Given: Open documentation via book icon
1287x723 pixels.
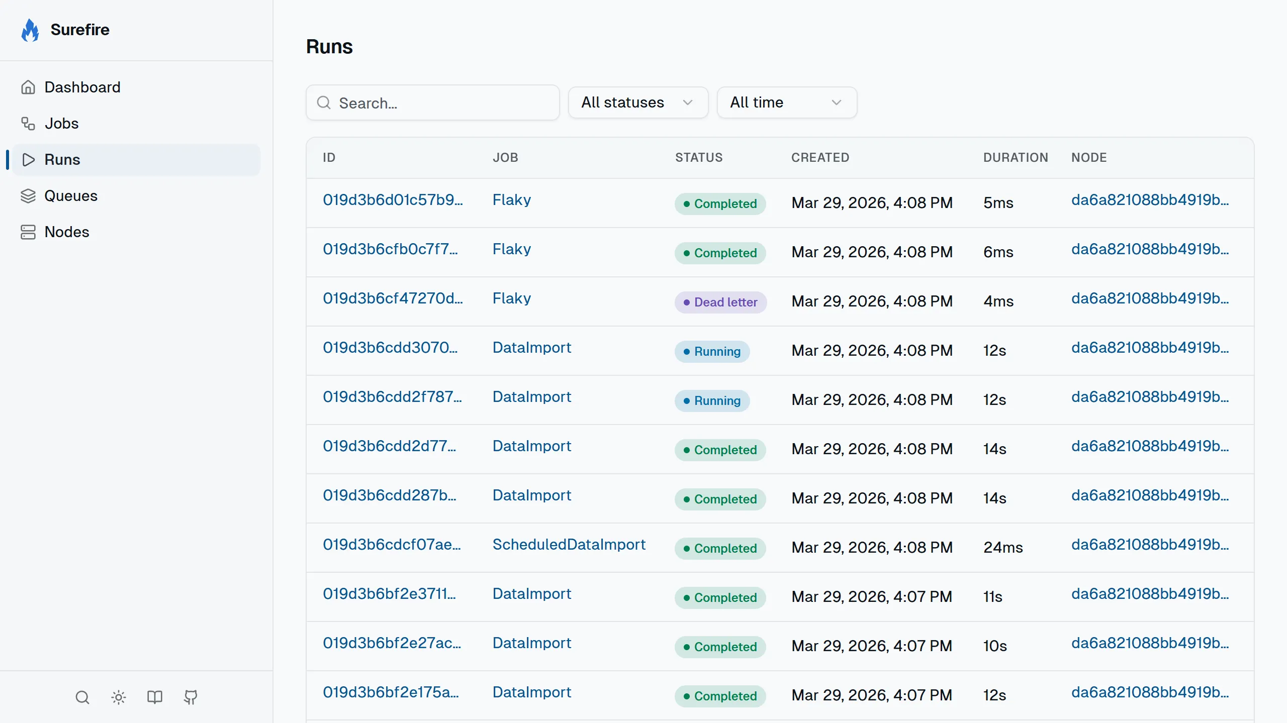Looking at the screenshot, I should 155,697.
